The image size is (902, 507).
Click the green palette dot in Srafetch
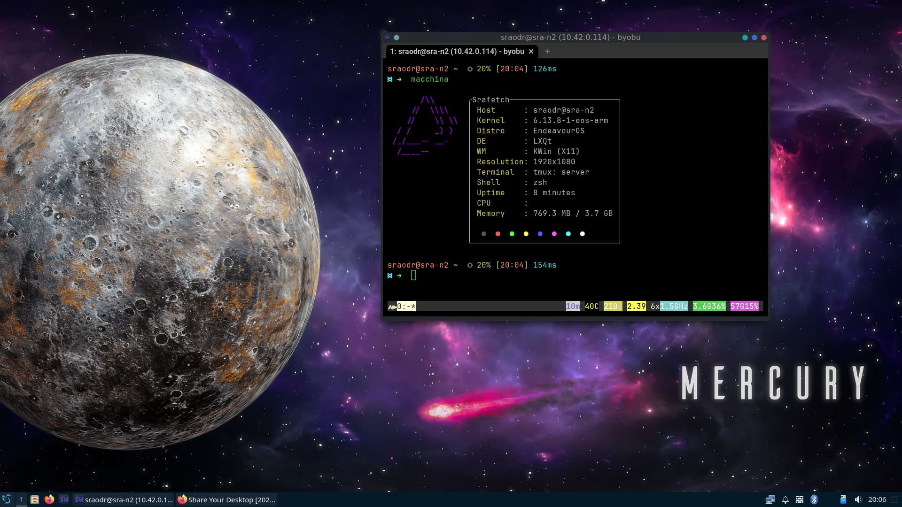click(x=512, y=234)
